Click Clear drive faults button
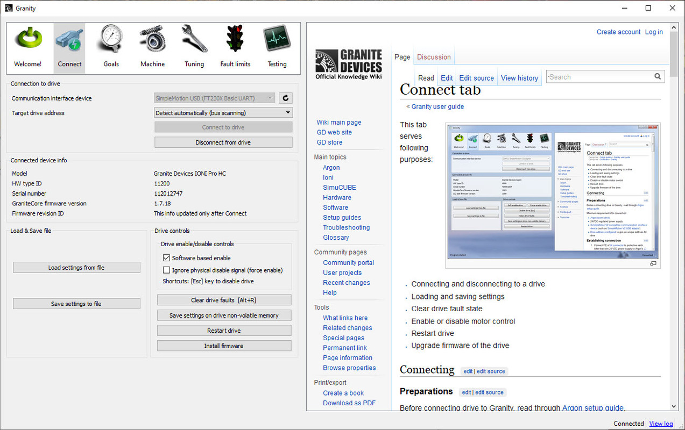The image size is (685, 430). [x=224, y=300]
